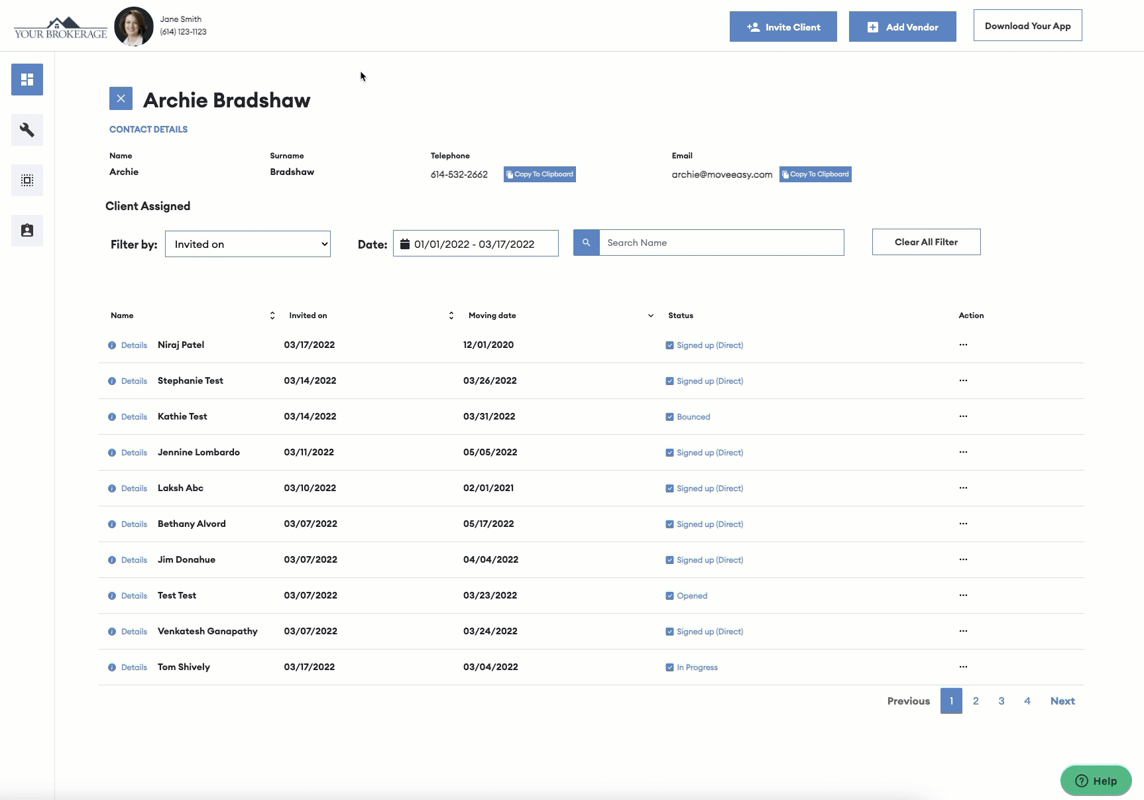Open Details link for Bethany Alvord
Viewport: 1144px width, 800px height.
pos(134,524)
